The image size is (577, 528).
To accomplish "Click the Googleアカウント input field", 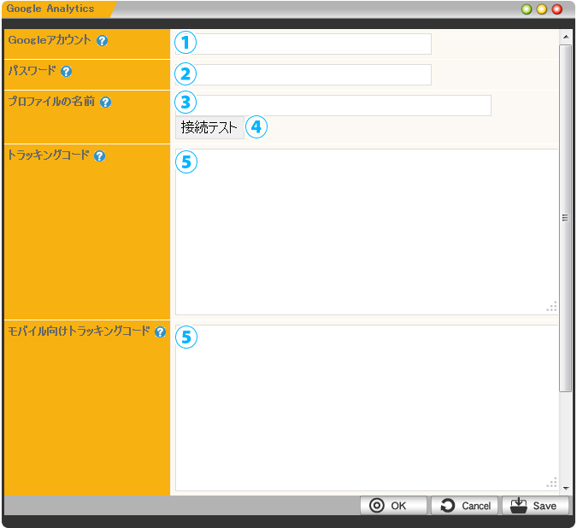I will point(303,44).
